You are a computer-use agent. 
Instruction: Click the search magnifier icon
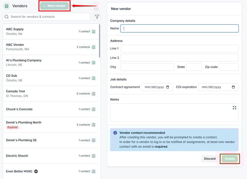click(x=6, y=17)
